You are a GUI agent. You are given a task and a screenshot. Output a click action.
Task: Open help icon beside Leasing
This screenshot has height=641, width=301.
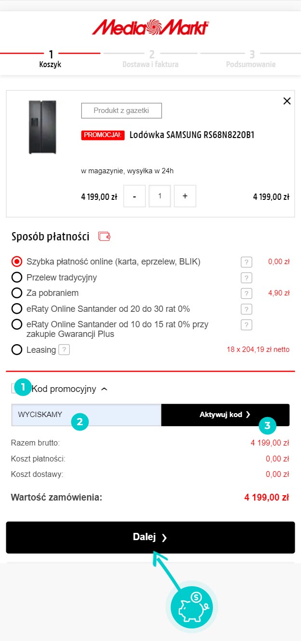click(64, 349)
